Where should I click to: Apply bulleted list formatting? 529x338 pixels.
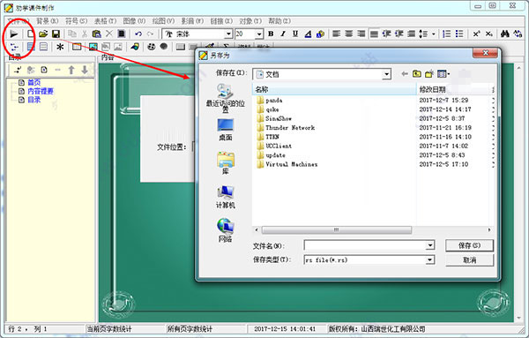point(459,34)
